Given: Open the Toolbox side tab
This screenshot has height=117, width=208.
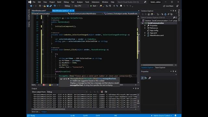Looking at the screenshot, I should (x=29, y=24).
